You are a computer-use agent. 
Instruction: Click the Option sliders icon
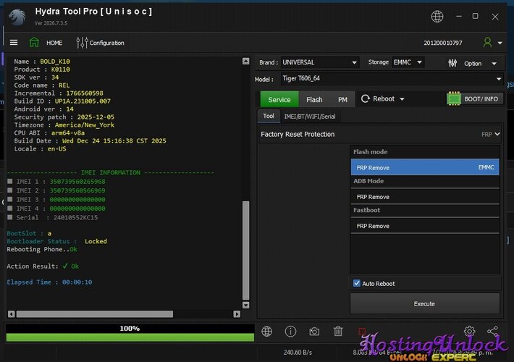pos(452,63)
